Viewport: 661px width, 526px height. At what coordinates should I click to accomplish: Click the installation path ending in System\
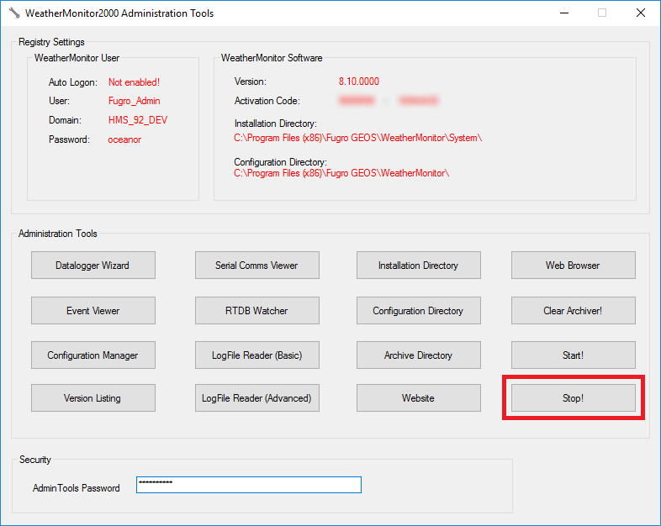point(358,138)
